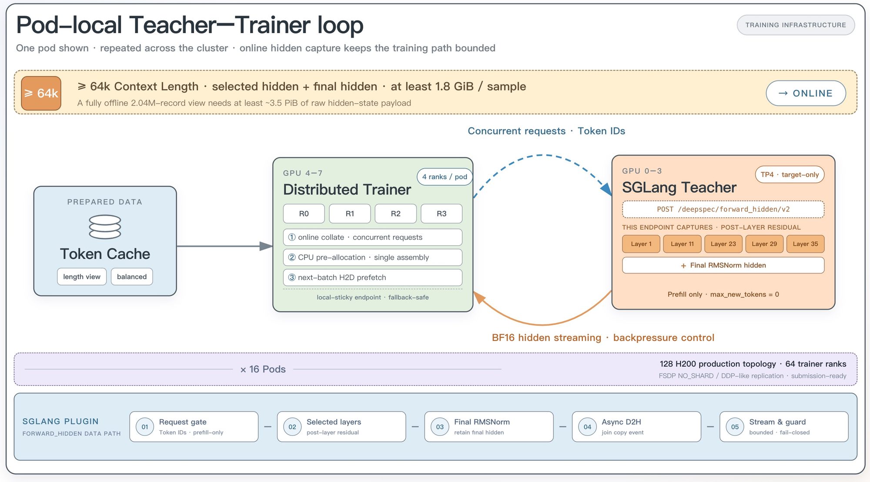
Task: Click Concurrent requests · Token IDs label
Action: click(x=546, y=131)
